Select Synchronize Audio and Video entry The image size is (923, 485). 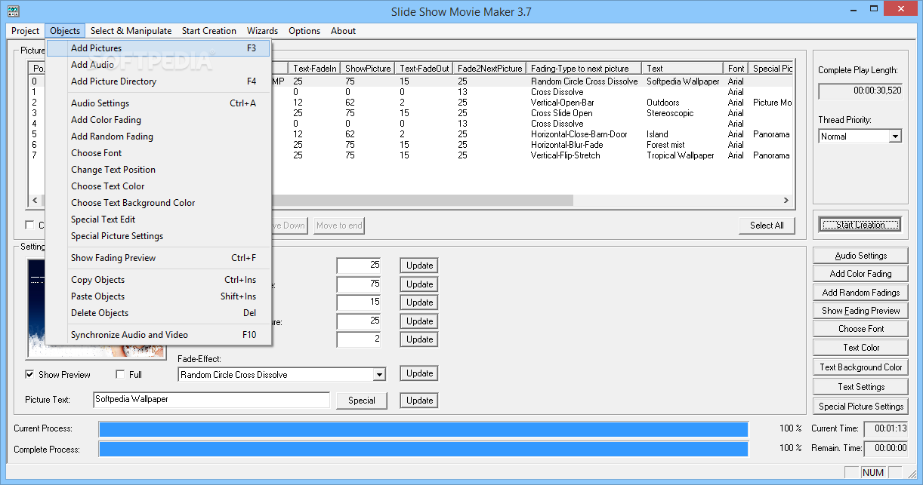pos(159,335)
